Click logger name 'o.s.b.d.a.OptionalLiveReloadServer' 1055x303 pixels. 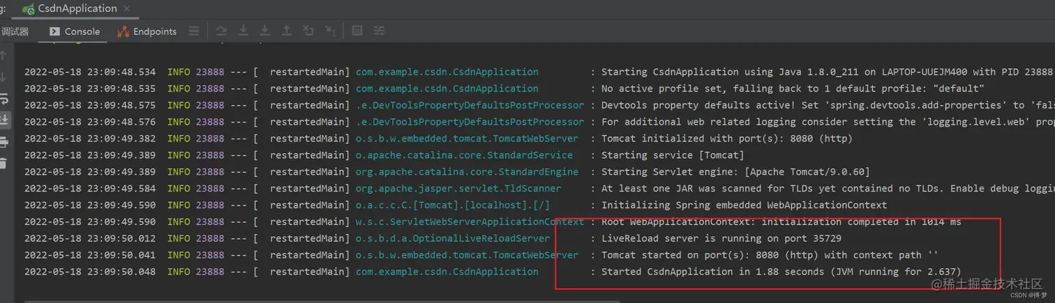tap(453, 238)
